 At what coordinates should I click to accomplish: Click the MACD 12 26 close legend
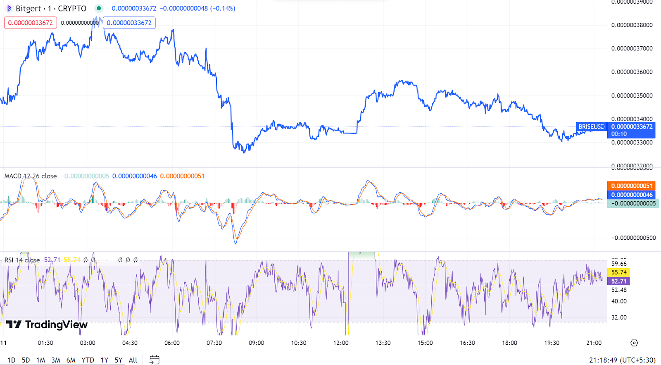point(31,176)
